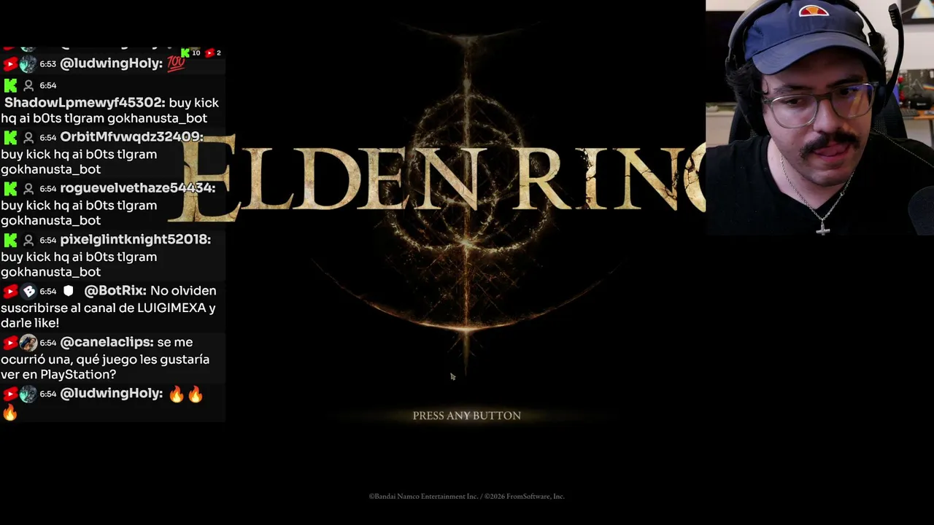Select username pixelglintknight52018 in chat

tap(136, 239)
